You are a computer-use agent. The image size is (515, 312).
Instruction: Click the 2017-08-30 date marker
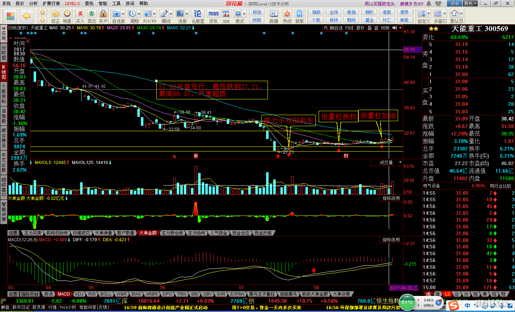tap(403, 288)
